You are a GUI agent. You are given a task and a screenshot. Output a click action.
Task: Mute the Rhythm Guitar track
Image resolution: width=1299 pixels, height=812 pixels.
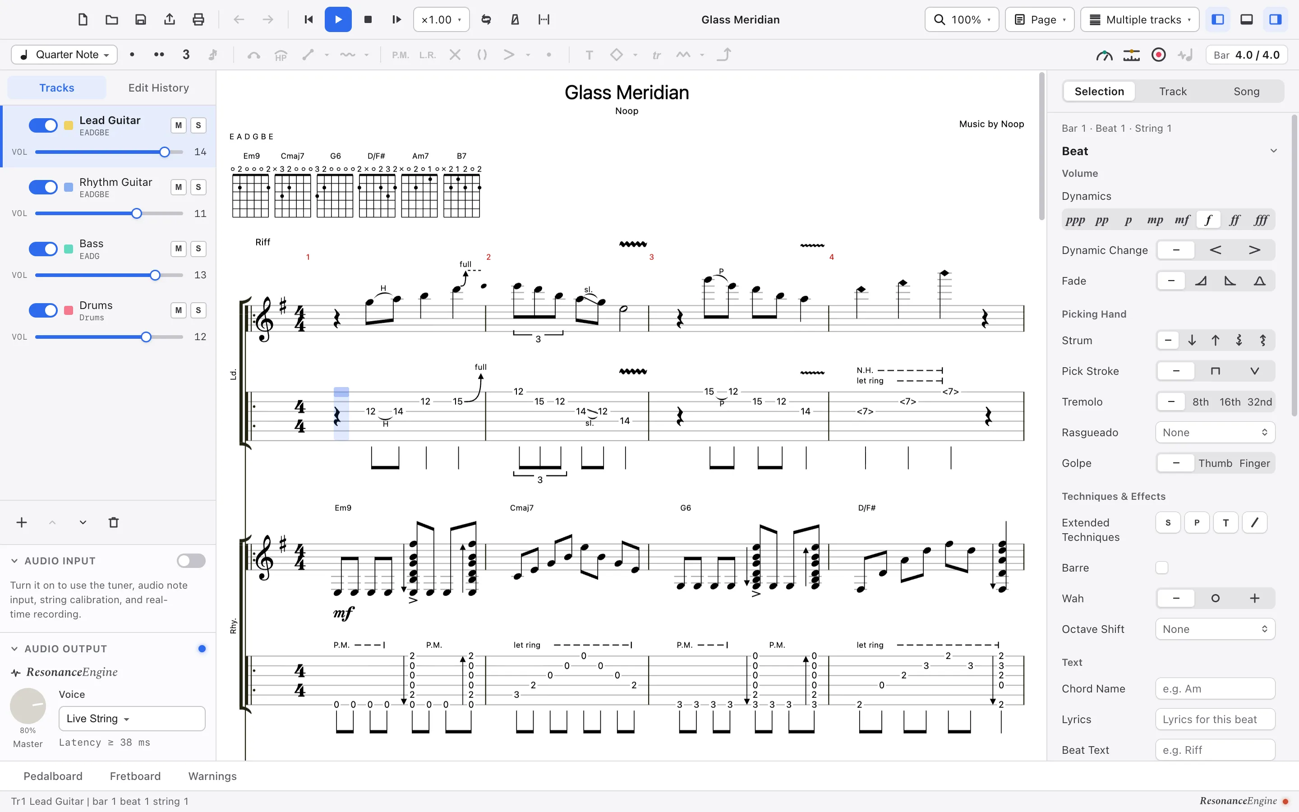point(178,187)
